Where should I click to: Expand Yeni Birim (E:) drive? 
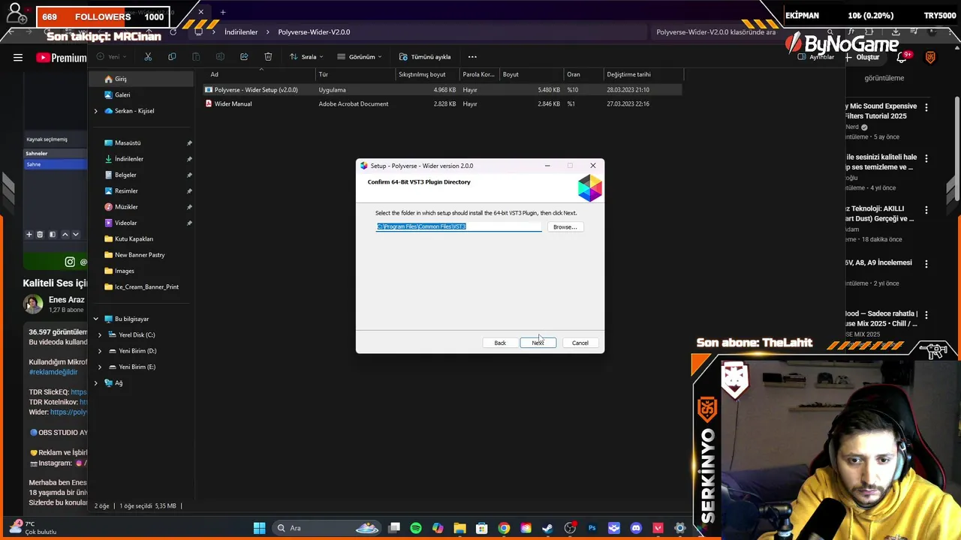[x=100, y=367]
